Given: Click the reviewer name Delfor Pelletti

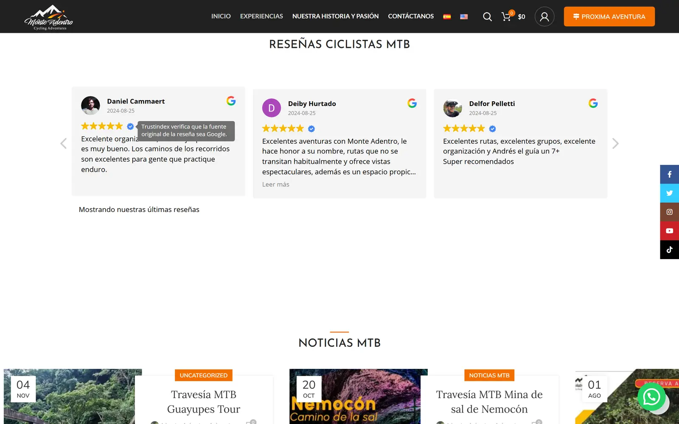Looking at the screenshot, I should click(x=492, y=103).
